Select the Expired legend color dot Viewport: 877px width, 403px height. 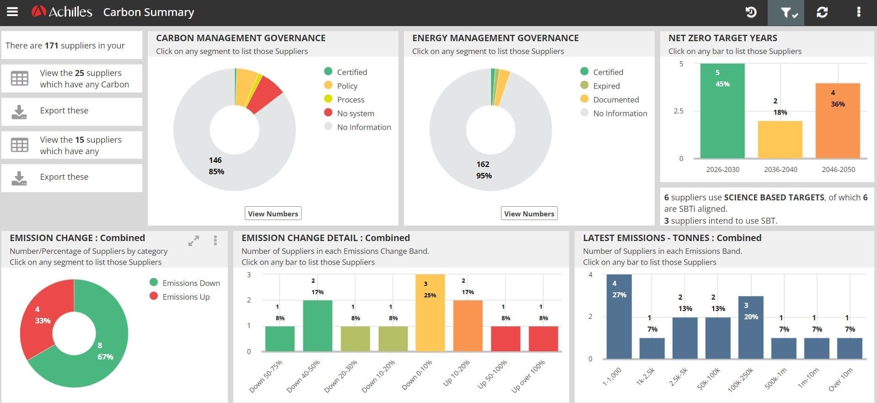(x=584, y=85)
